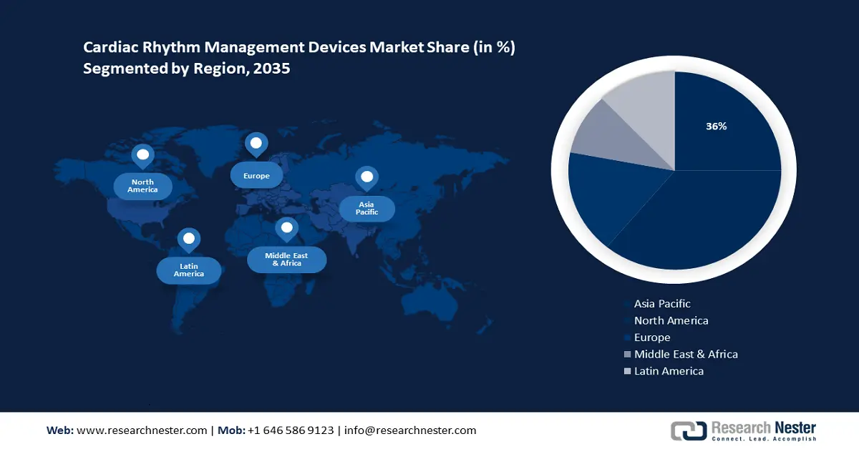Screen dimensions: 859x449
Task: Select the Middle East & Africa map label
Action: point(287,260)
